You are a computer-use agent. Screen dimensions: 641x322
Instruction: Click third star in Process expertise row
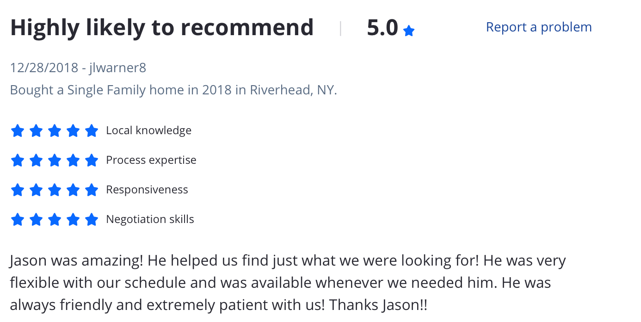point(55,161)
